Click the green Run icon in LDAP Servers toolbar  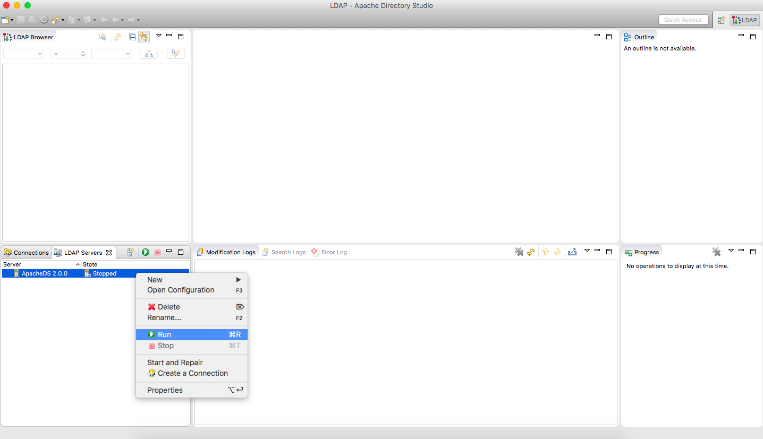145,252
